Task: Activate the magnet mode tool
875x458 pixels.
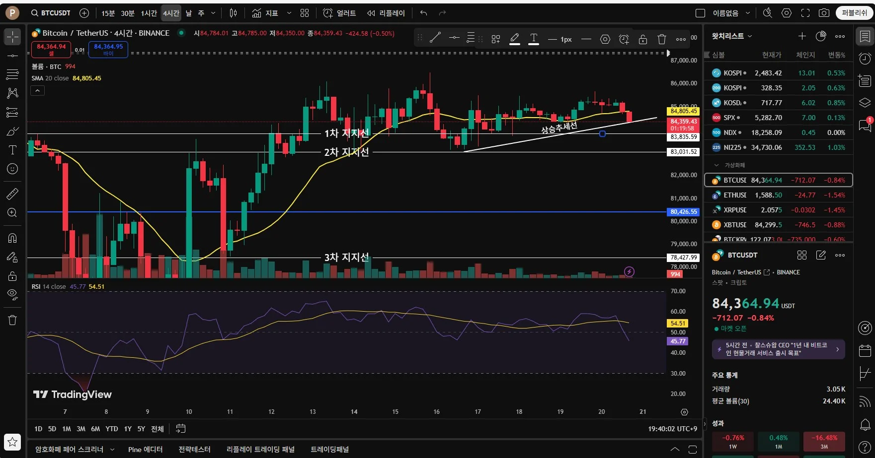Action: tap(12, 238)
